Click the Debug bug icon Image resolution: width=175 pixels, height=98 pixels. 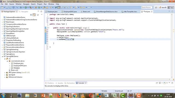click(21, 7)
